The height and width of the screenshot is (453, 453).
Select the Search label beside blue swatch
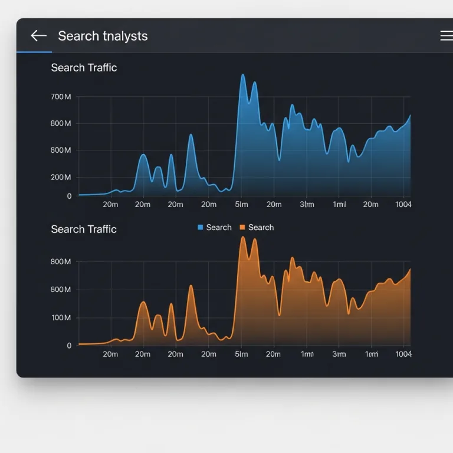pyautogui.click(x=219, y=227)
